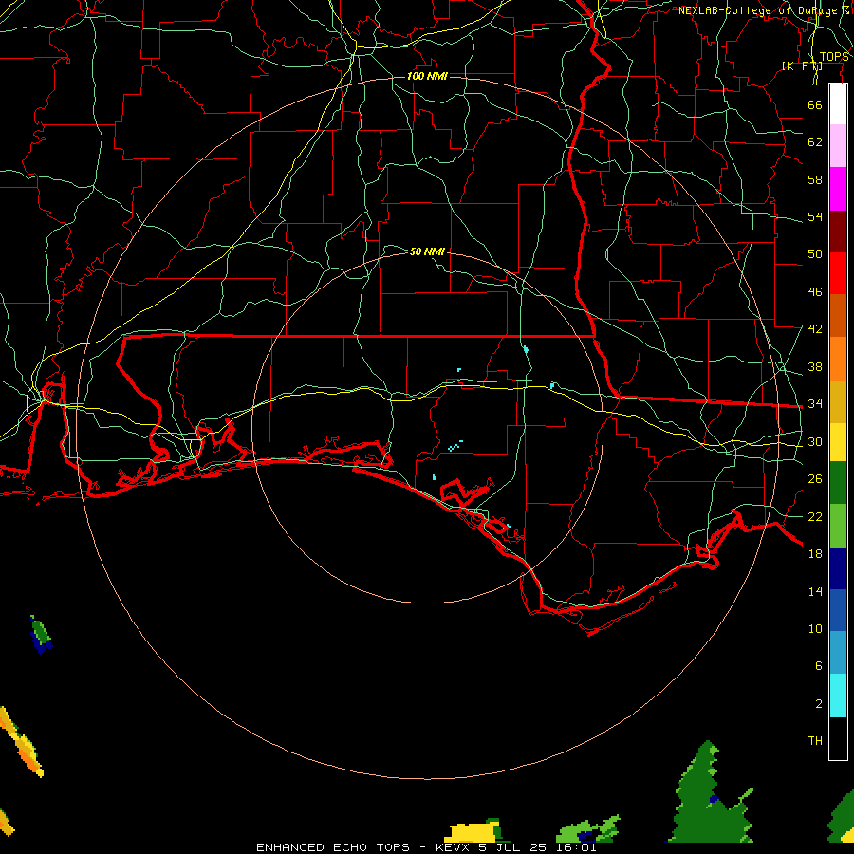Click the '54' legend value
This screenshot has height=854, width=854.
coord(815,216)
